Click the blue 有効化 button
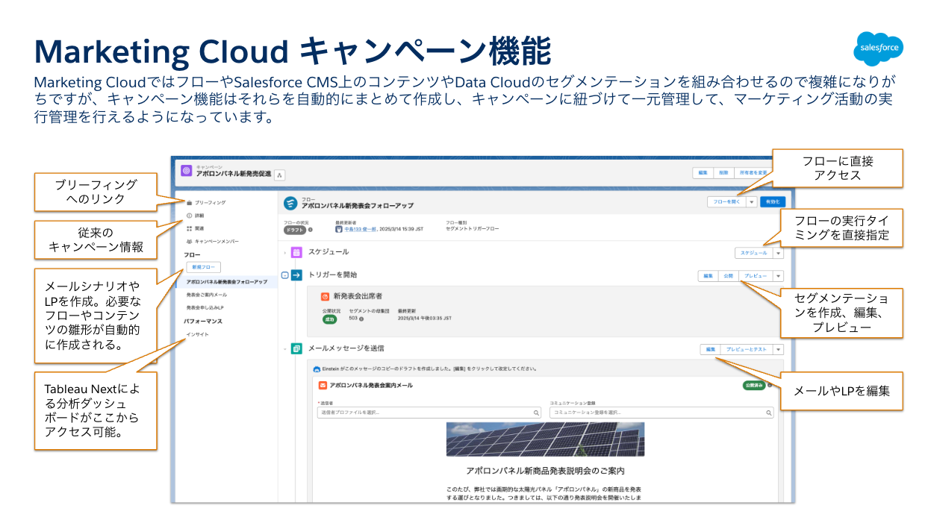934x517 pixels. pyautogui.click(x=773, y=201)
